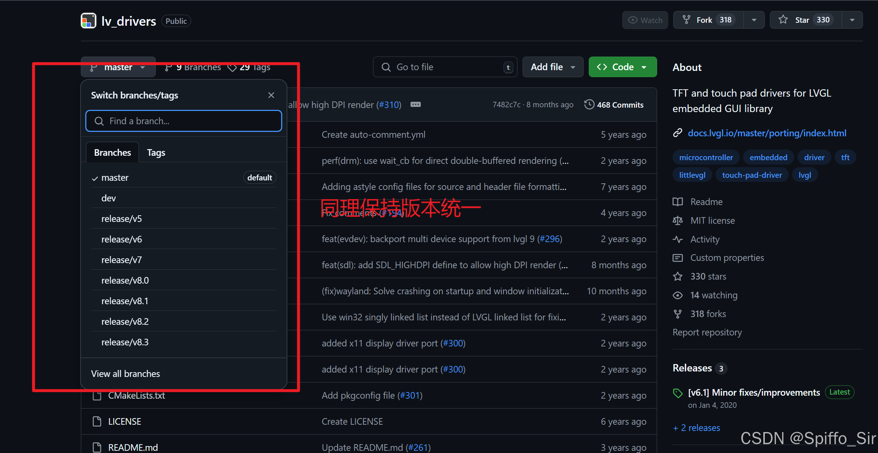Click the lvgl topic tag
Image resolution: width=878 pixels, height=453 pixels.
pyautogui.click(x=805, y=175)
